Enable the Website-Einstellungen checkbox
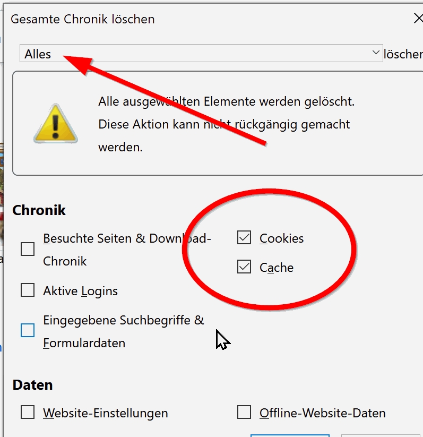The image size is (423, 437). point(28,413)
